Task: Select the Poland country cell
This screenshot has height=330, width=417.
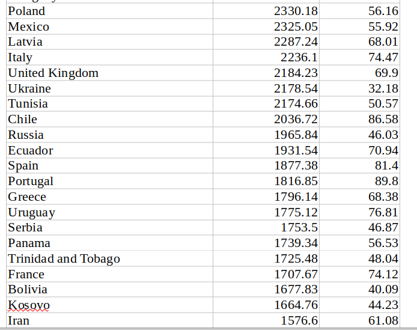Action: 109,11
